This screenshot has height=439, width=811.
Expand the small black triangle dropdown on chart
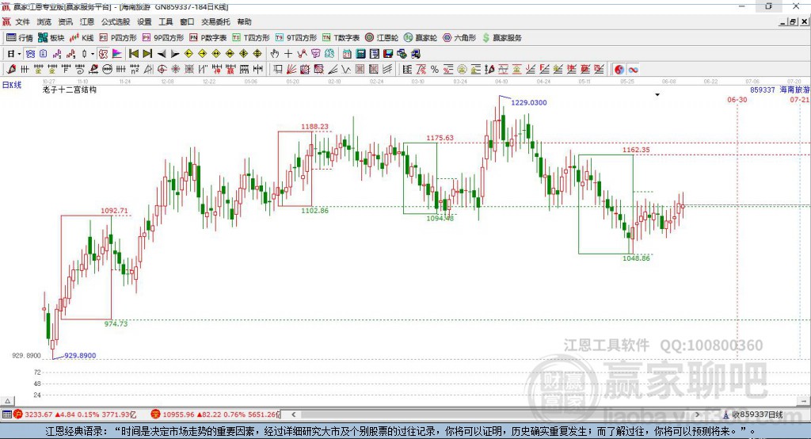tap(657, 95)
